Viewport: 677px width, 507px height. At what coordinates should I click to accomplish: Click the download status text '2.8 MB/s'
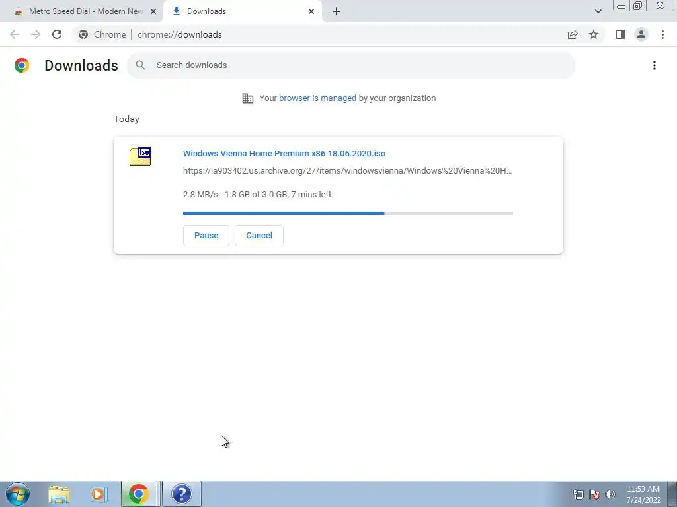tap(257, 195)
